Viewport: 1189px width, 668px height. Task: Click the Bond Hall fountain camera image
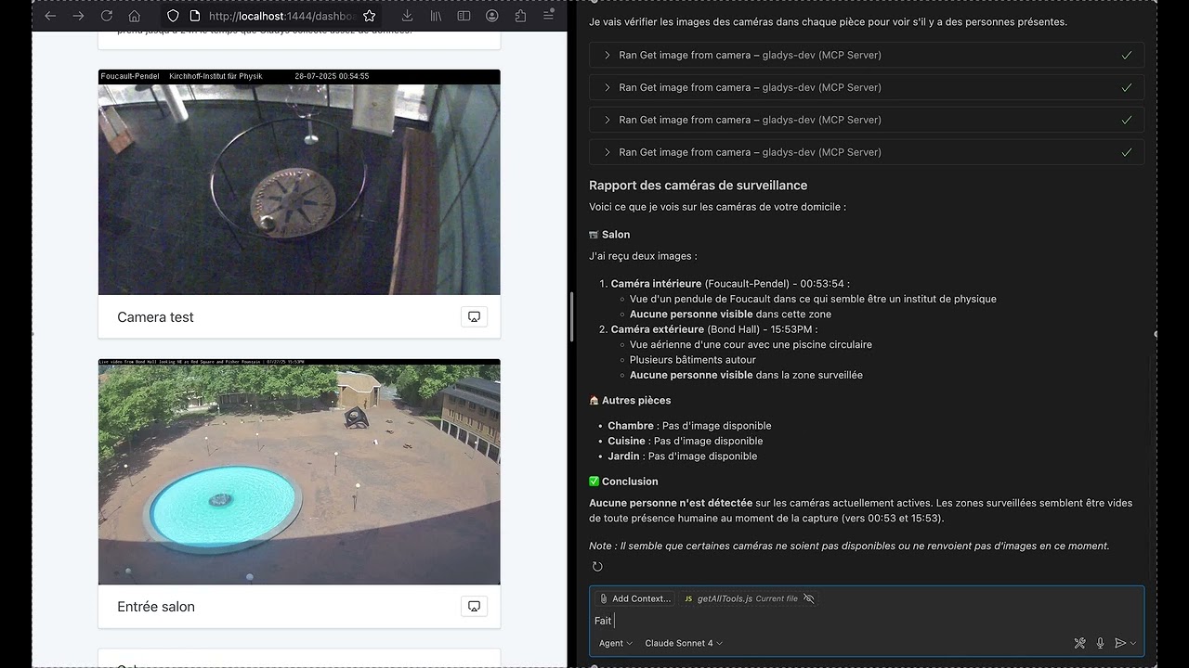coord(299,471)
